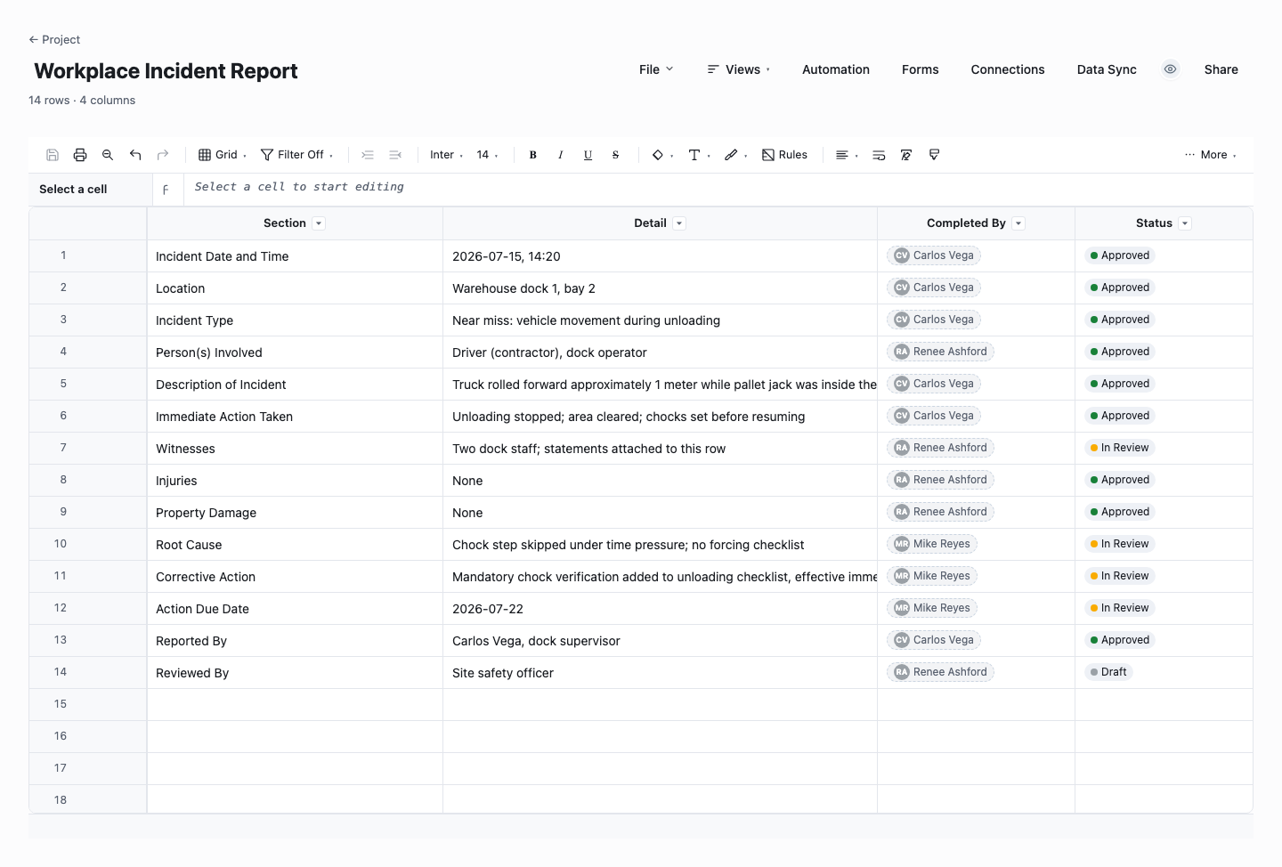The width and height of the screenshot is (1282, 867).
Task: Click the back arrow to Project
Action: coord(33,39)
